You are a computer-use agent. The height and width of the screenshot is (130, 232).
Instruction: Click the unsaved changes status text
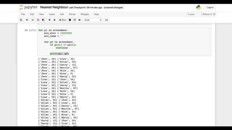coord(113,8)
